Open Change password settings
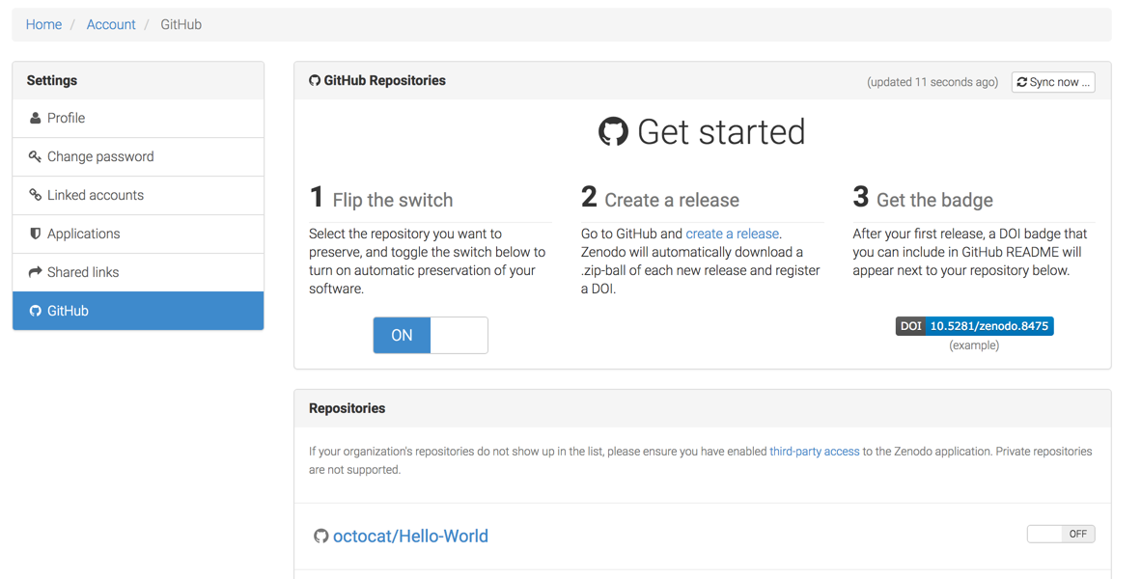The width and height of the screenshot is (1141, 579). 138,156
